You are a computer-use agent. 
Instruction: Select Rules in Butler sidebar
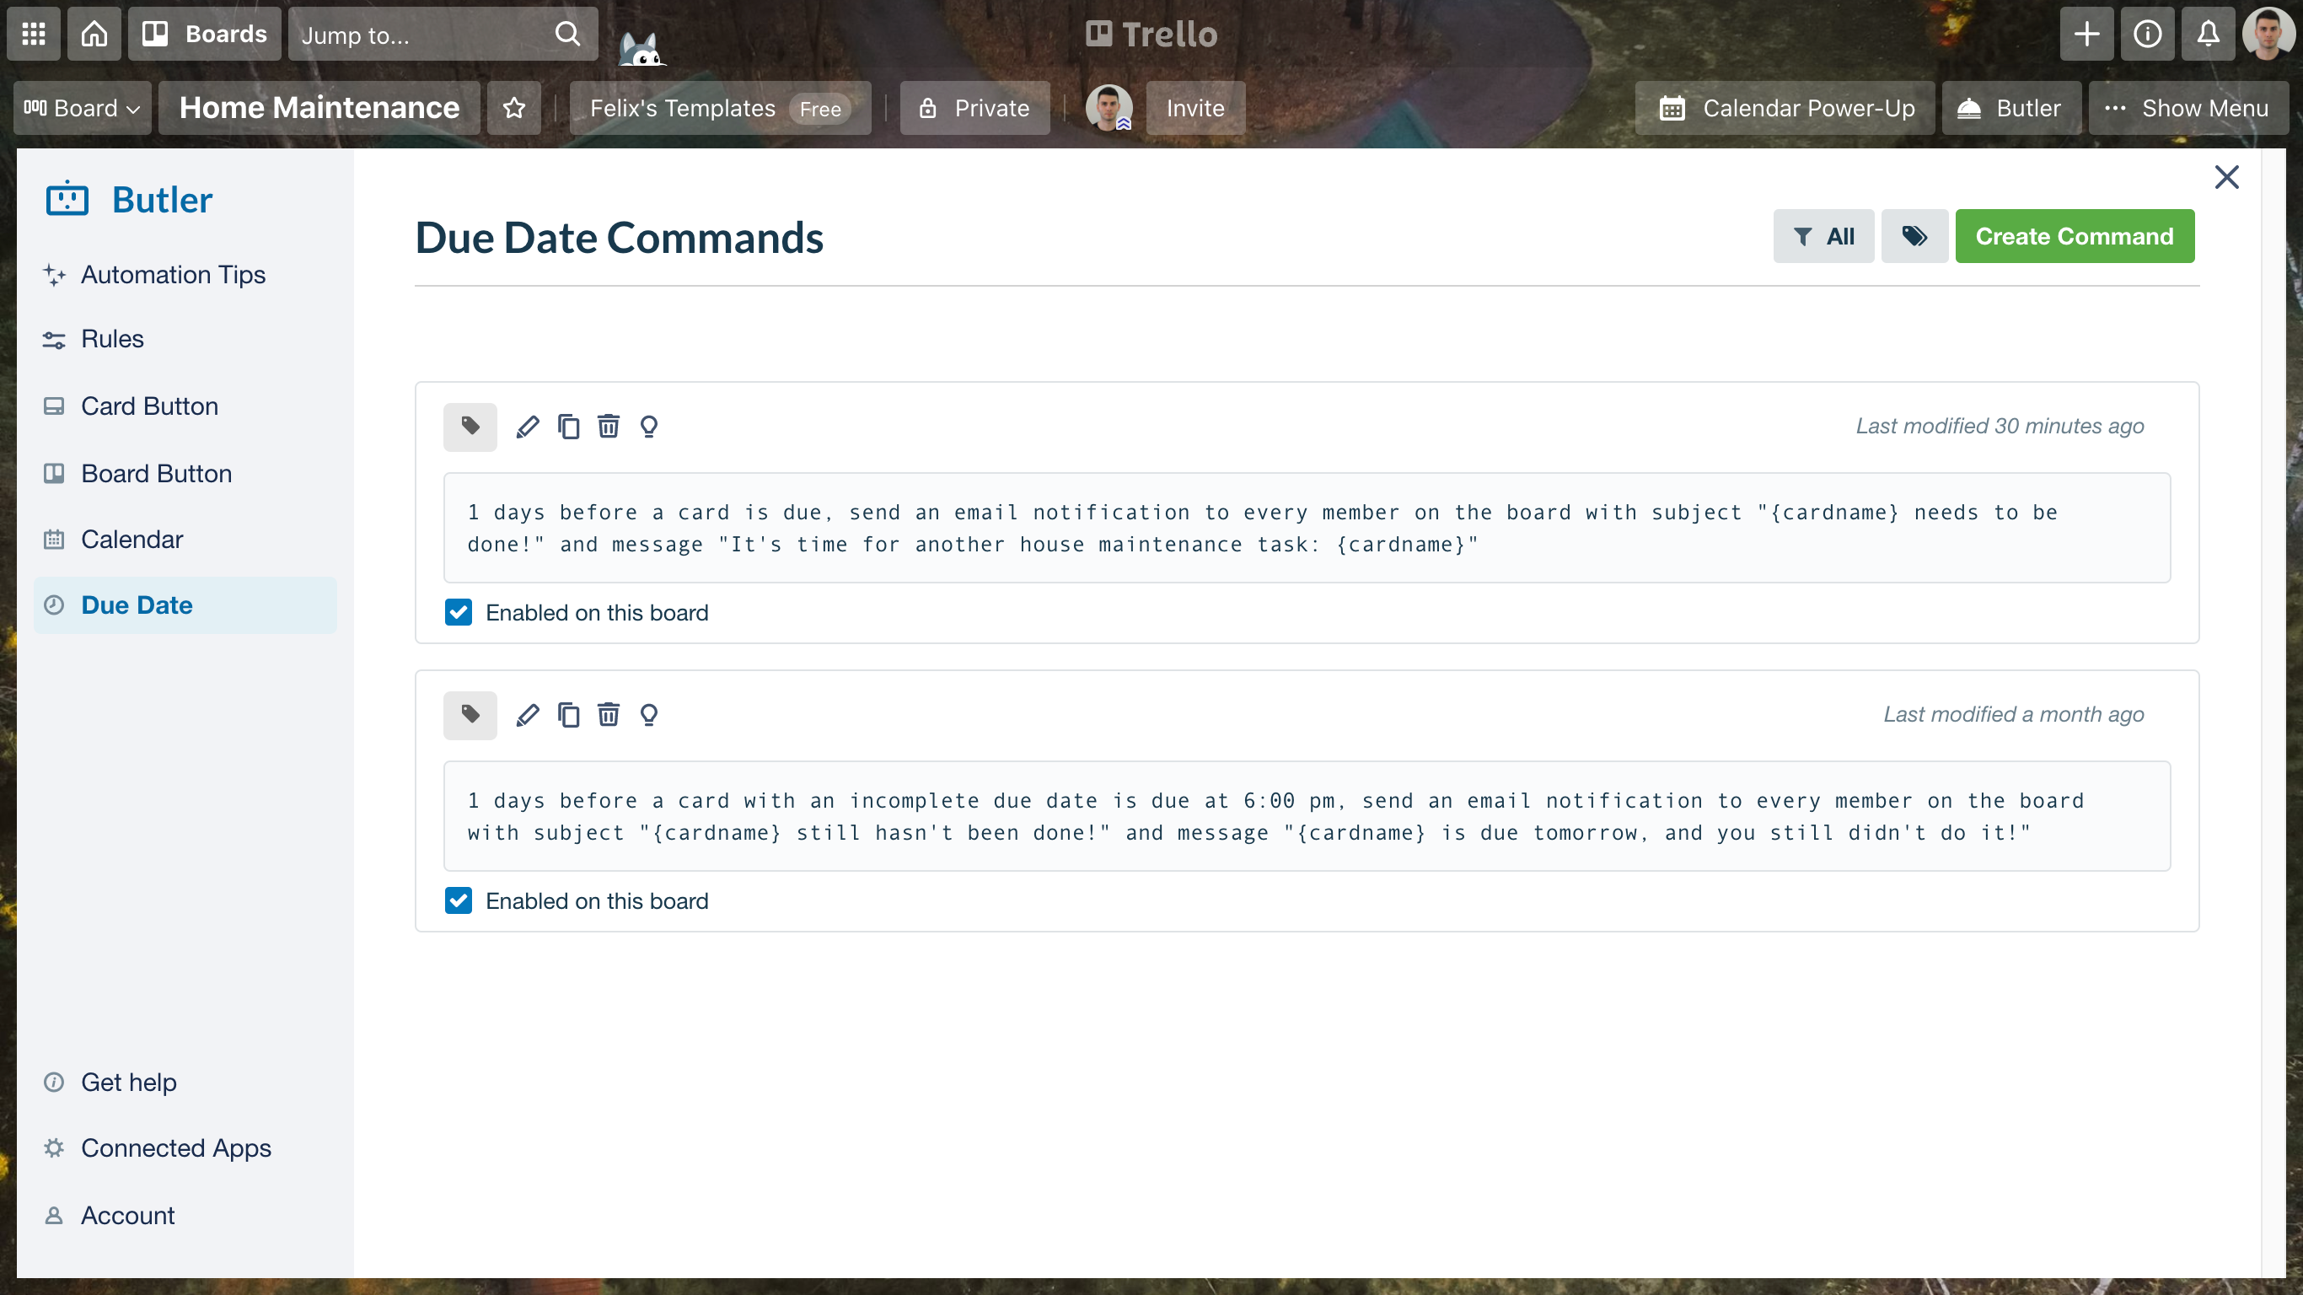pos(185,339)
